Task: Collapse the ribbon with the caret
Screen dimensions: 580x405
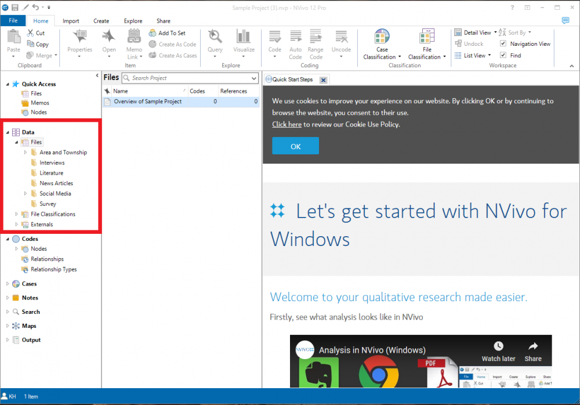Action: (572, 66)
